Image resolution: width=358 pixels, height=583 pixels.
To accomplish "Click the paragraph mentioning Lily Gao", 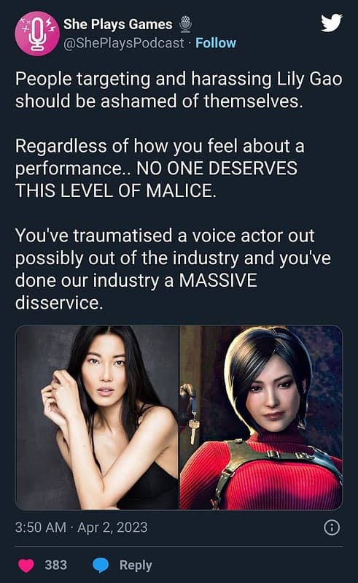I will pos(179,90).
